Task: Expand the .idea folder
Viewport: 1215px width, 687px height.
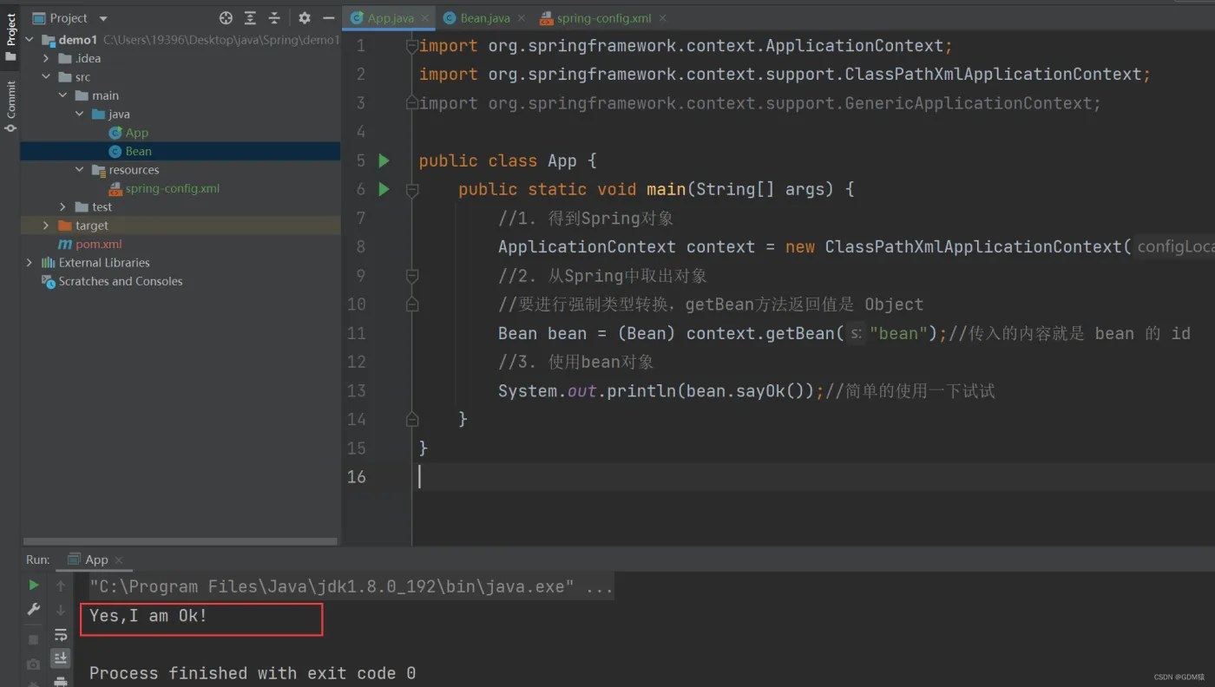Action: point(47,58)
